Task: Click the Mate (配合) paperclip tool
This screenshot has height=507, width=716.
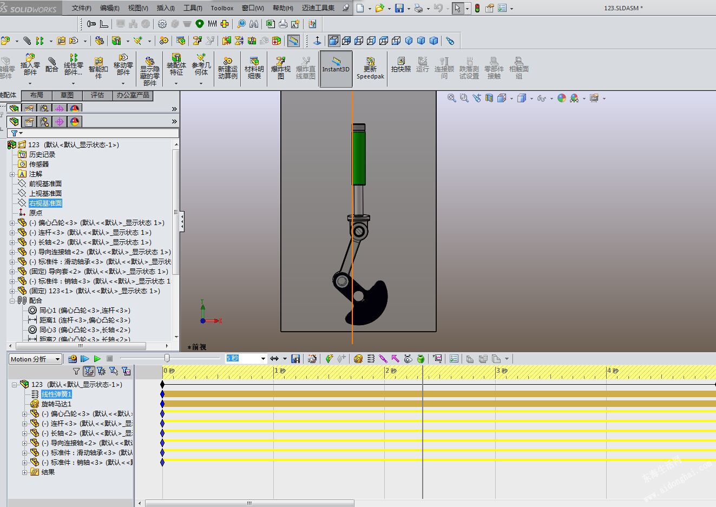Action: 52,65
